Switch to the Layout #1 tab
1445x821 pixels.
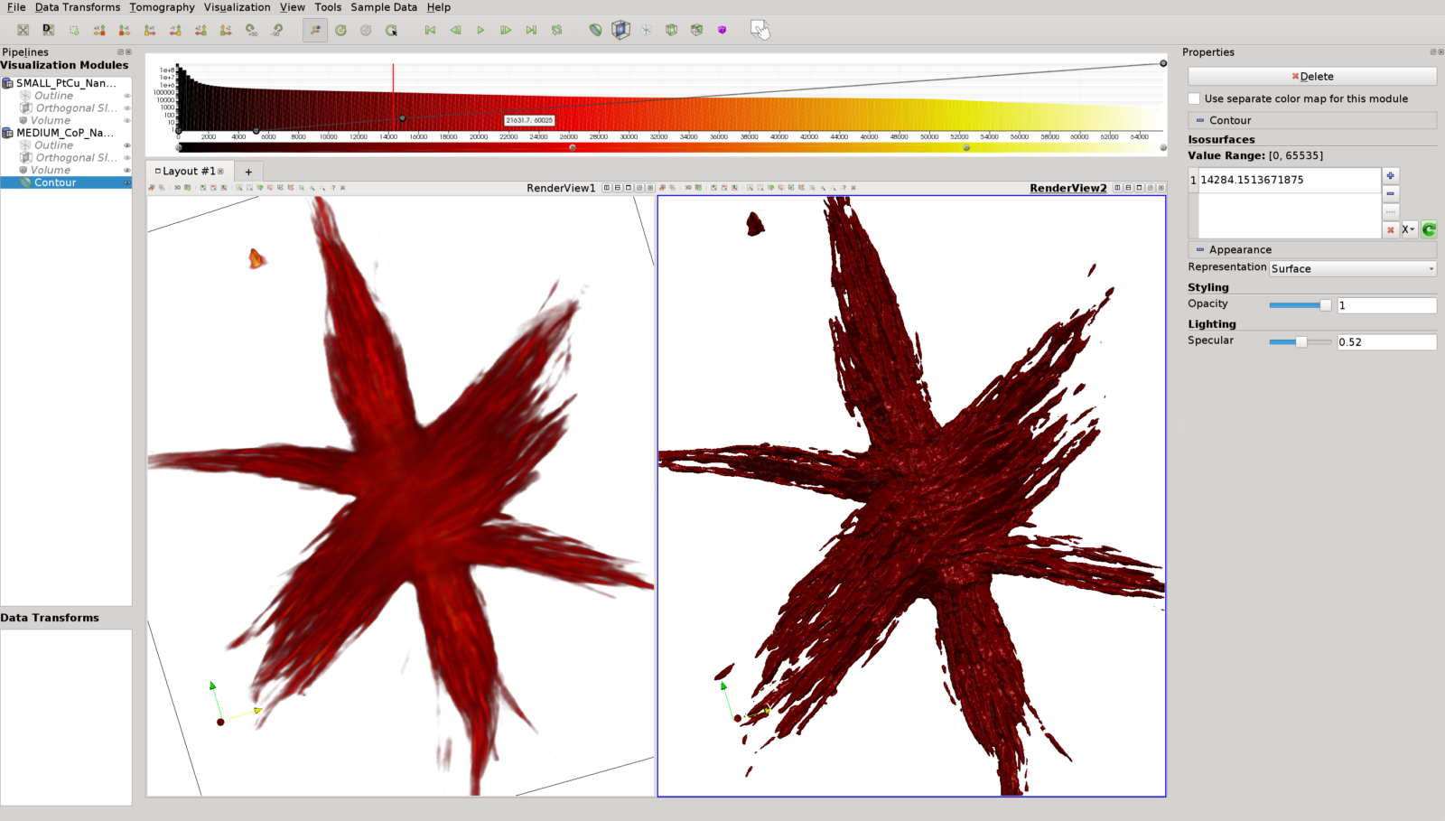[189, 171]
